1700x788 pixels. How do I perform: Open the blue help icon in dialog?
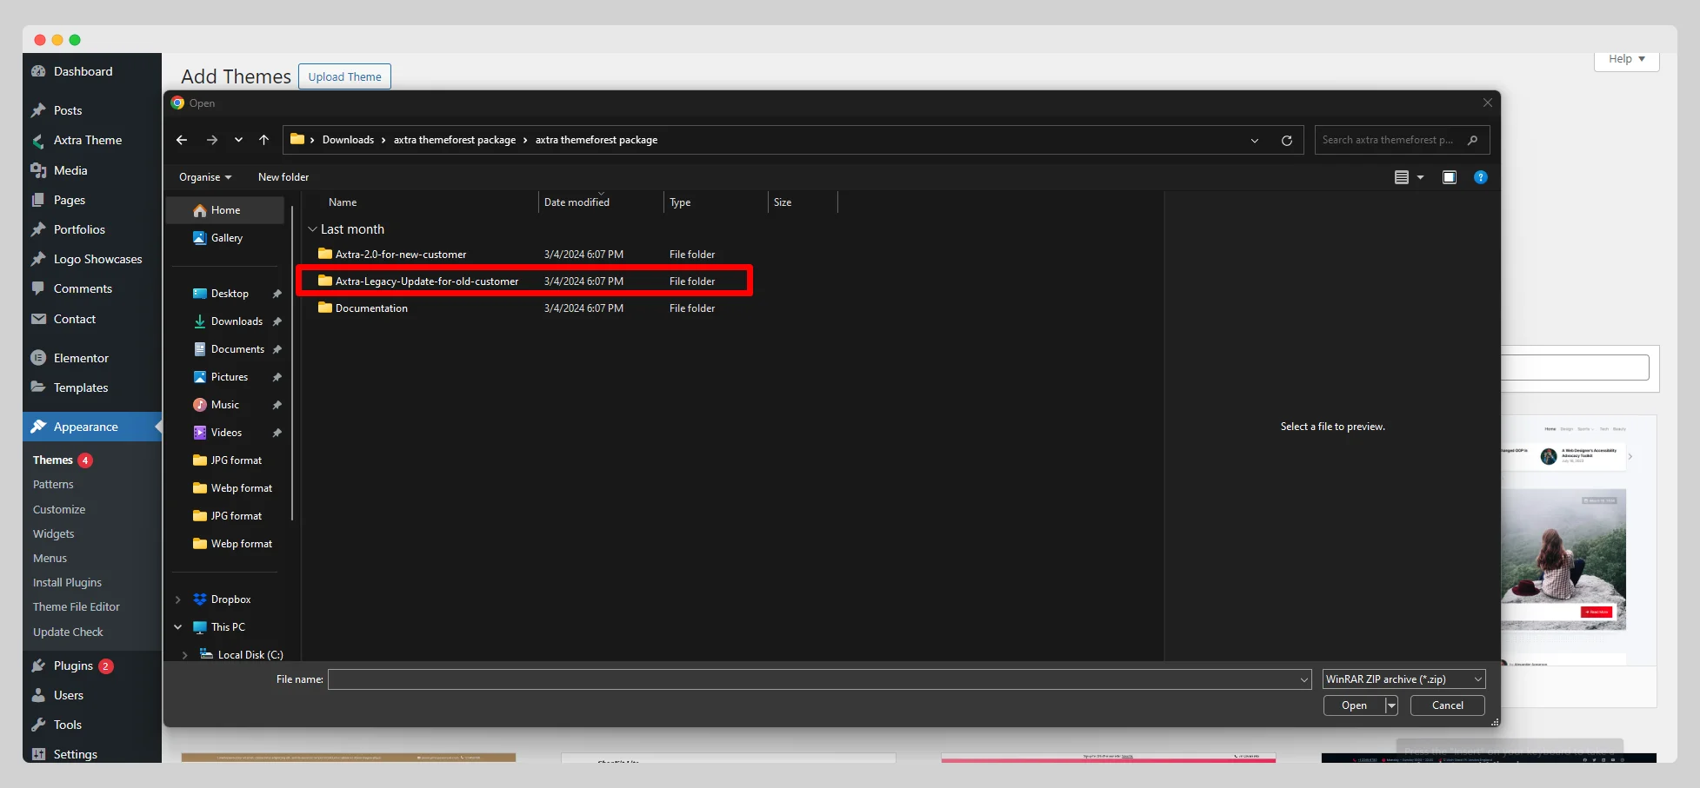pyautogui.click(x=1481, y=177)
